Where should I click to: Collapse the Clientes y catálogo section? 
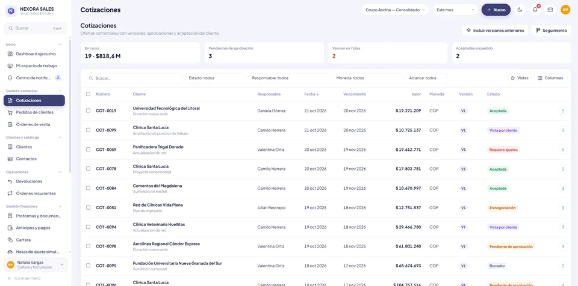pos(60,138)
